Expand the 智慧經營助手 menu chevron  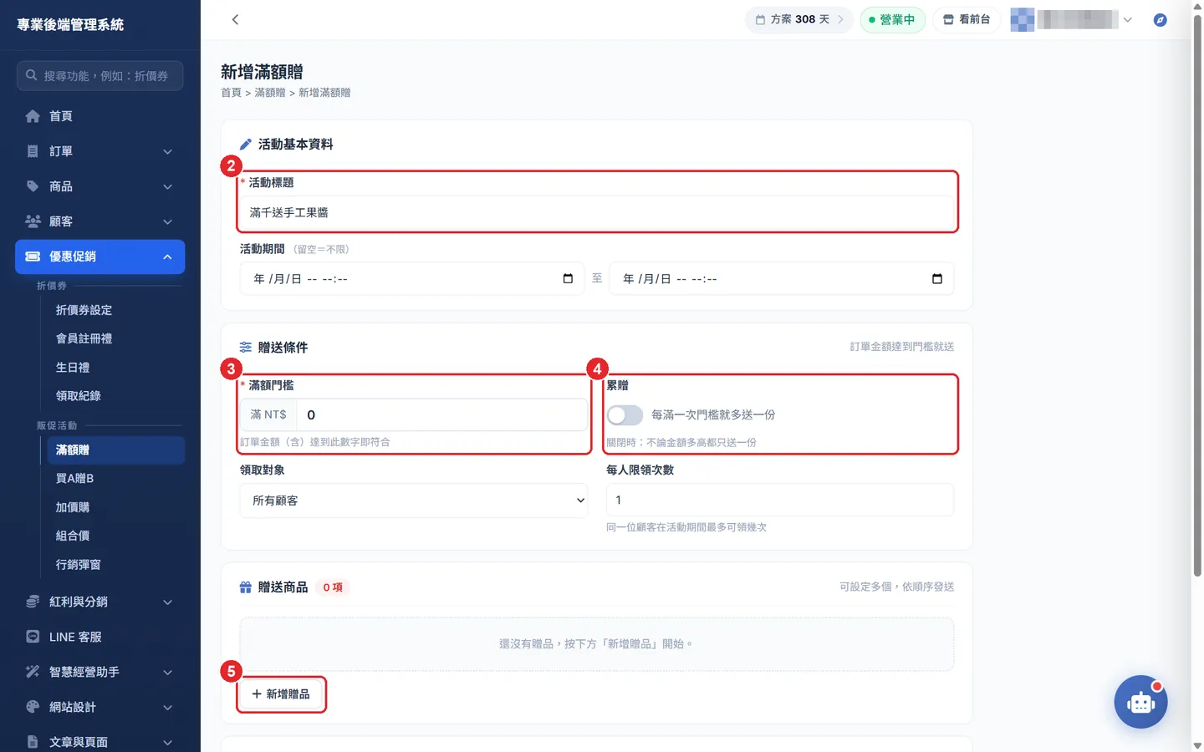coord(167,672)
